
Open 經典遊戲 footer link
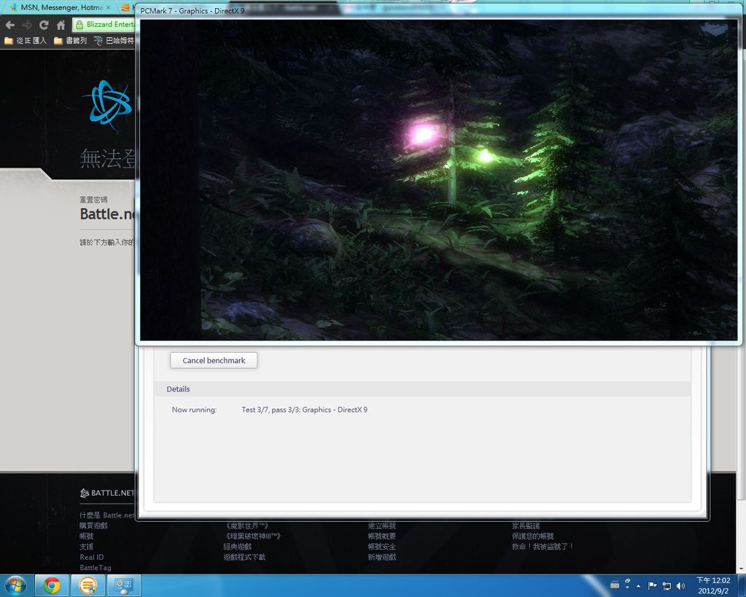pos(237,547)
